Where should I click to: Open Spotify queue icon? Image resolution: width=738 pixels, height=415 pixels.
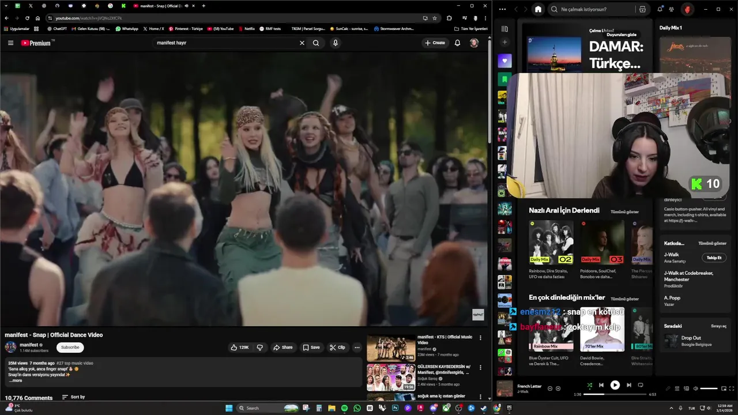click(677, 388)
